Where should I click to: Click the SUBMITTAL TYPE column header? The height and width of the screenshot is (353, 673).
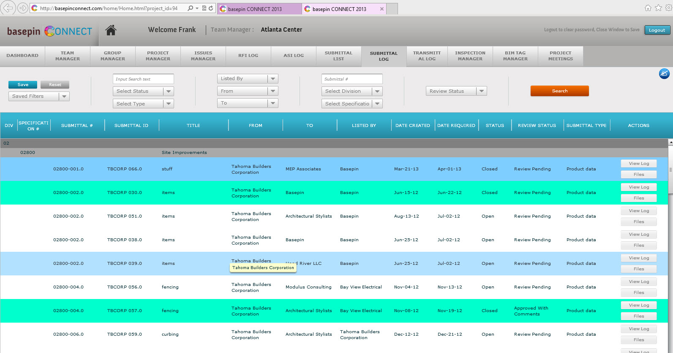click(586, 126)
